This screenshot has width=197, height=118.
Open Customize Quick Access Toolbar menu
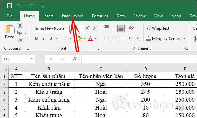(x=42, y=6)
